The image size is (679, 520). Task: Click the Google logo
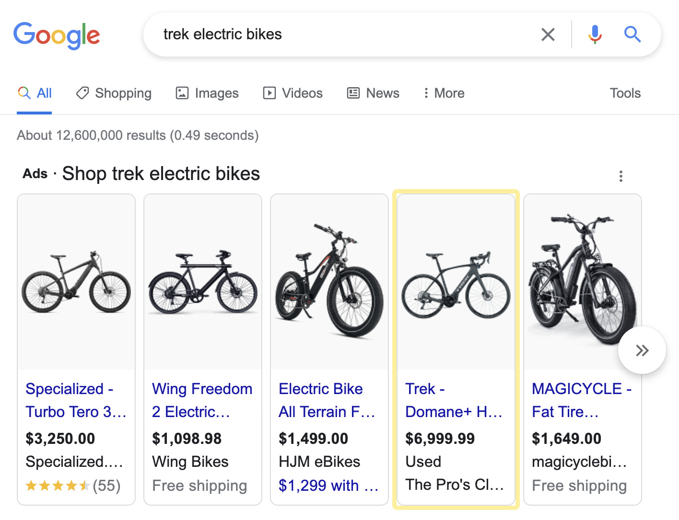57,34
